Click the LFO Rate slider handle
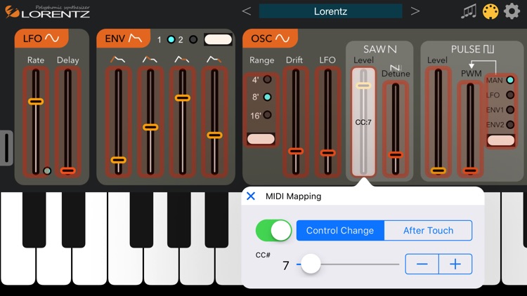Image resolution: width=527 pixels, height=296 pixels. coord(36,101)
